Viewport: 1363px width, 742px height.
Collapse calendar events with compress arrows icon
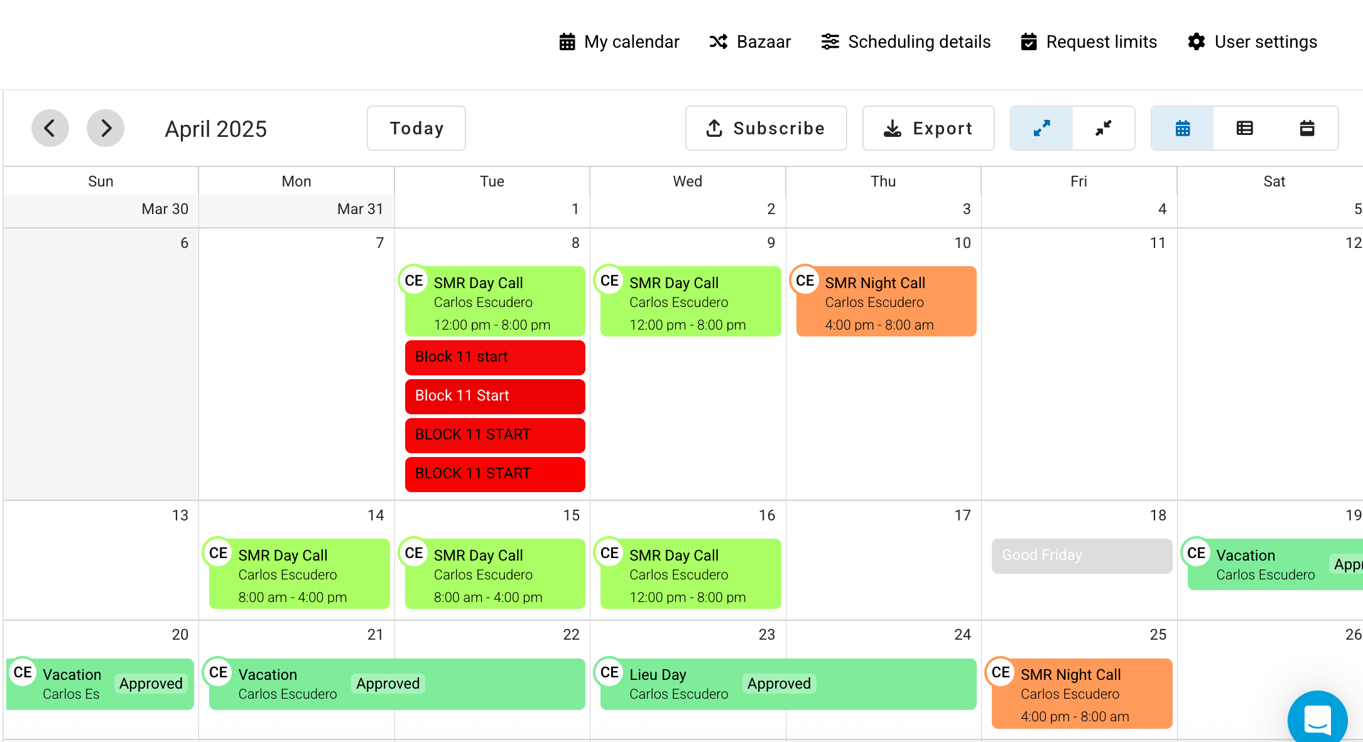(x=1104, y=128)
